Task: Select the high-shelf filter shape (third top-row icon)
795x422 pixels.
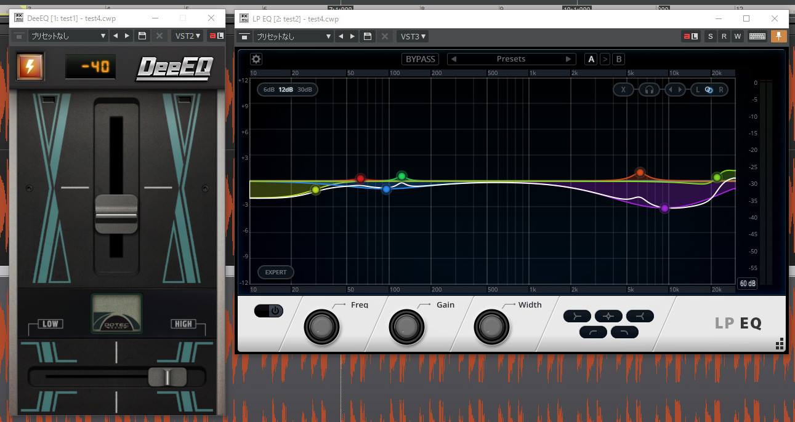Action: pos(640,316)
